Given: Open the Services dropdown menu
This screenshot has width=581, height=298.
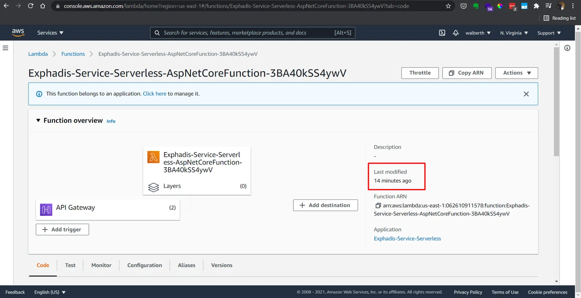Looking at the screenshot, I should point(50,33).
